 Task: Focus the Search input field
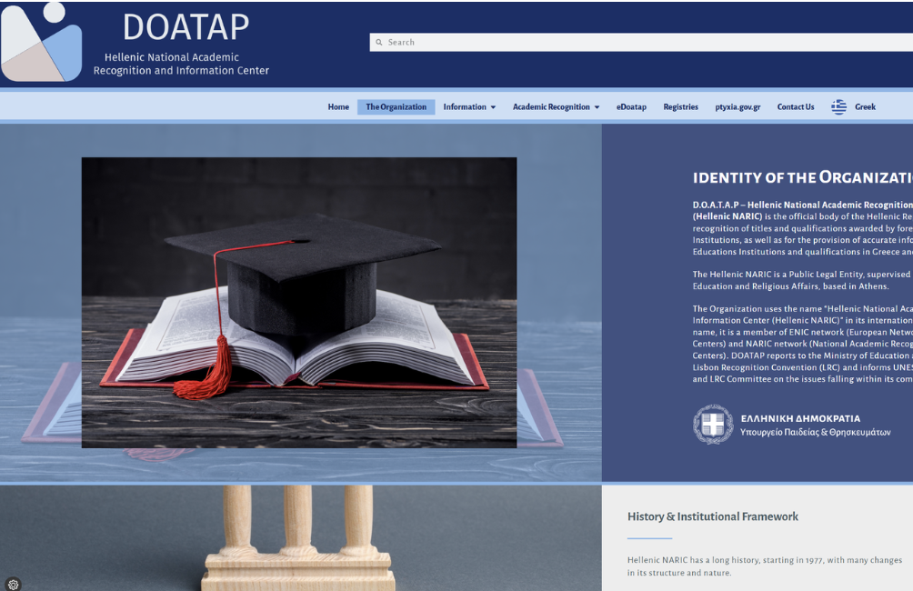(637, 42)
